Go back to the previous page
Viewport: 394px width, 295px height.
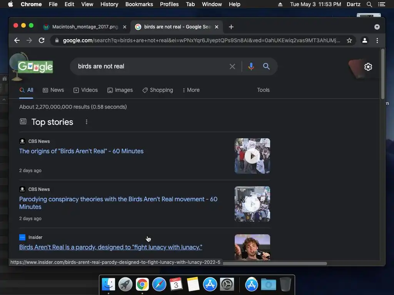click(x=17, y=40)
